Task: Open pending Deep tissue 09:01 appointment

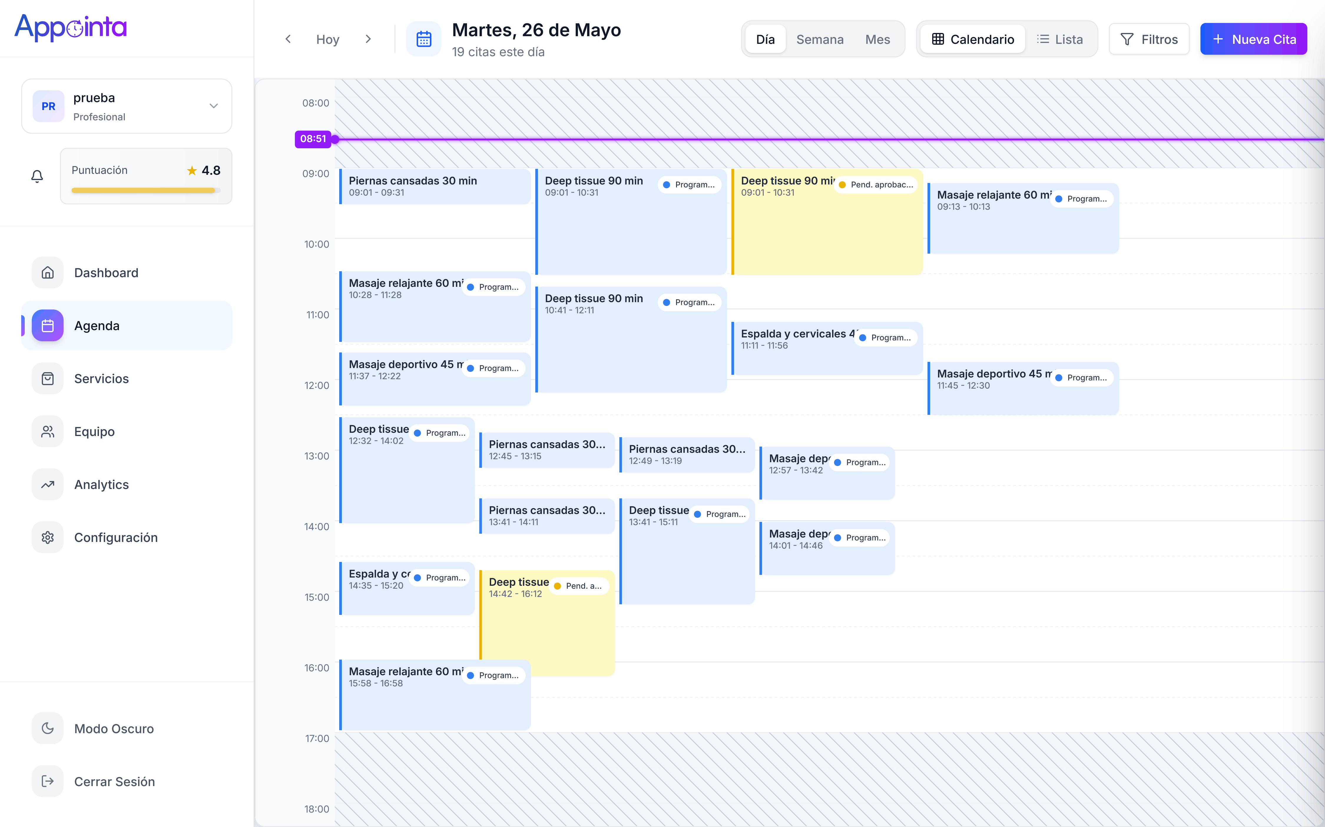Action: (x=827, y=222)
